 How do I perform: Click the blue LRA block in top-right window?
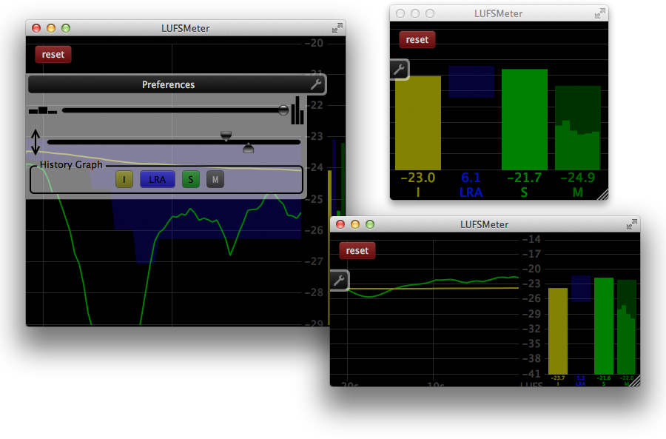click(x=471, y=81)
